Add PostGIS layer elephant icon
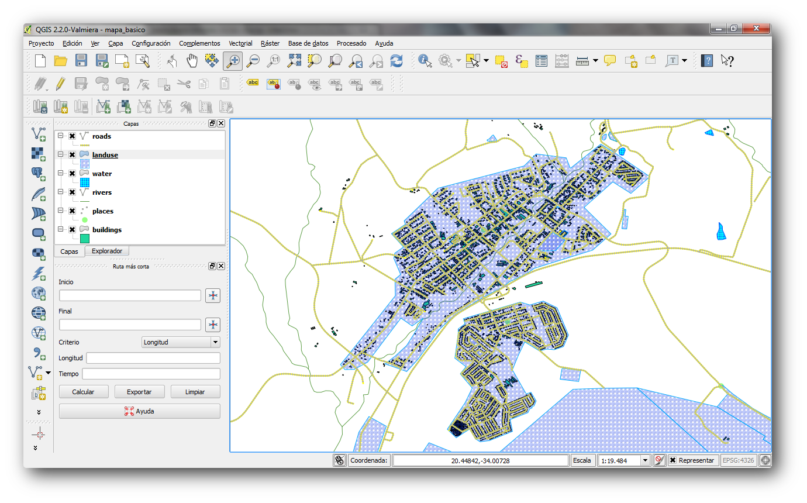 [39, 174]
